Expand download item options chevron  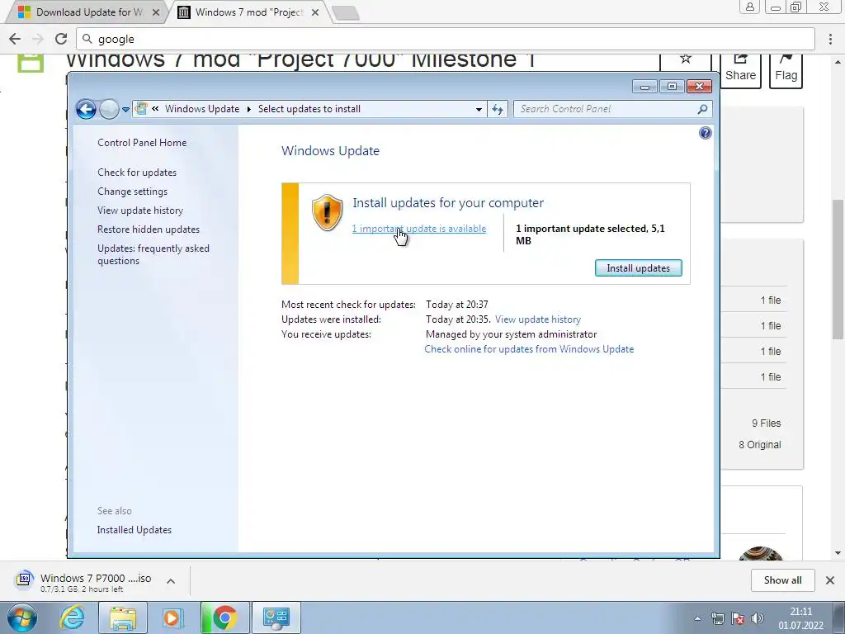click(171, 581)
